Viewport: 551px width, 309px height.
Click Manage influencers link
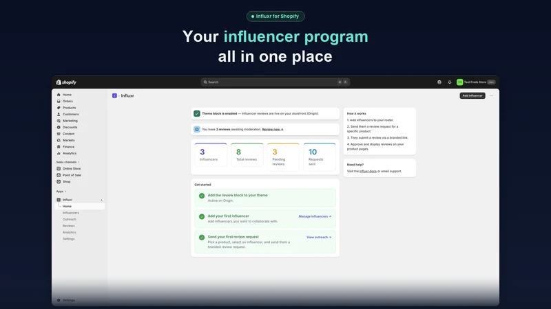pyautogui.click(x=315, y=216)
